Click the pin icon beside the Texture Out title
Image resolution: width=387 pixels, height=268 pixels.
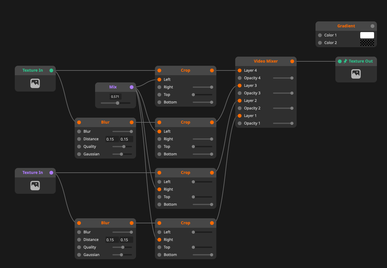(x=345, y=61)
